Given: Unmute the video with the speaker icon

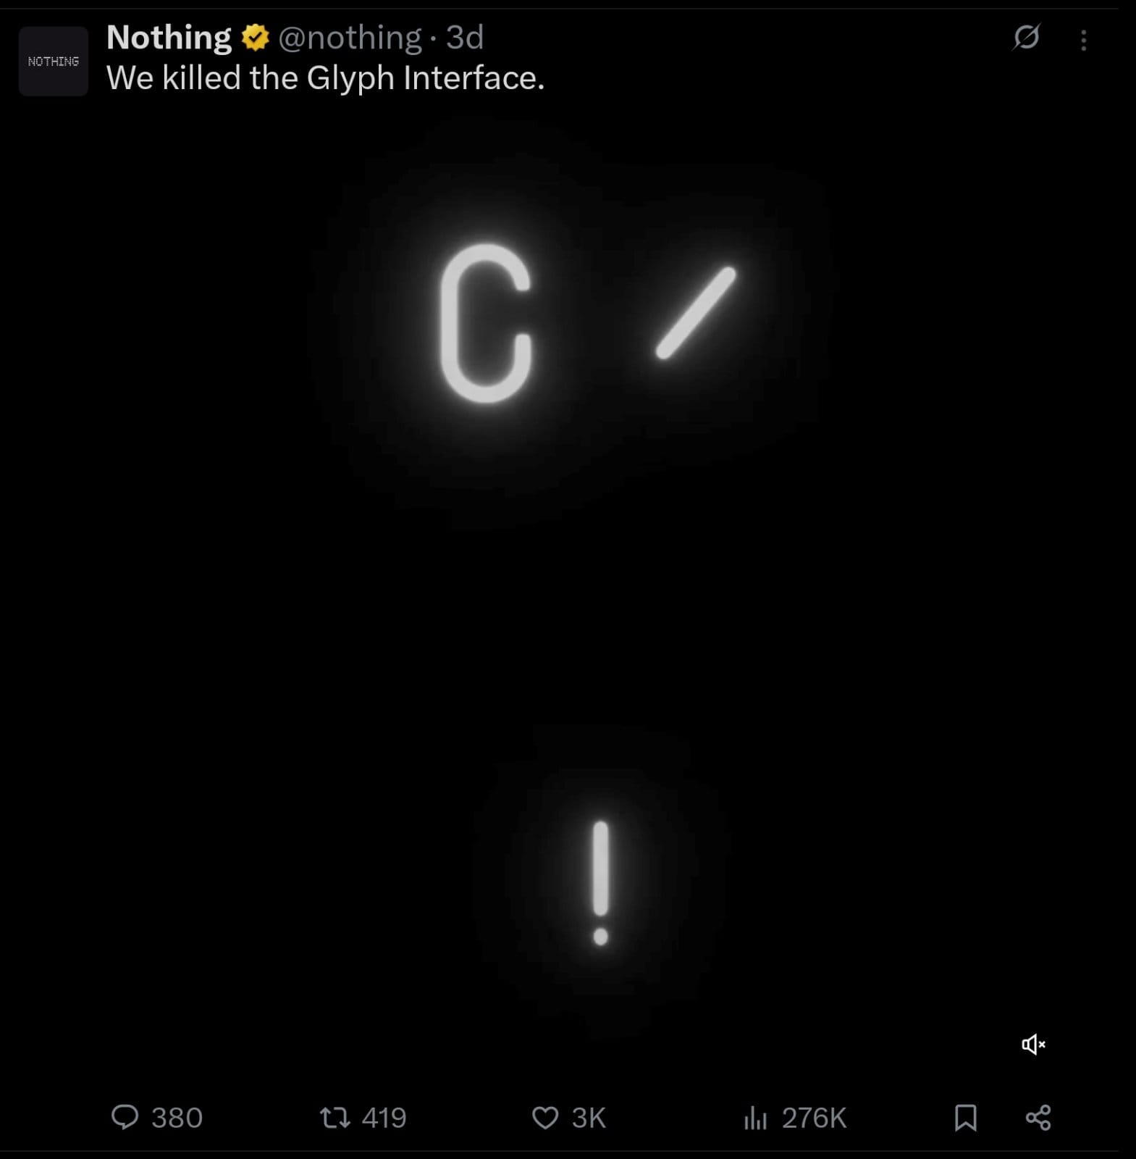Looking at the screenshot, I should tap(1033, 1044).
